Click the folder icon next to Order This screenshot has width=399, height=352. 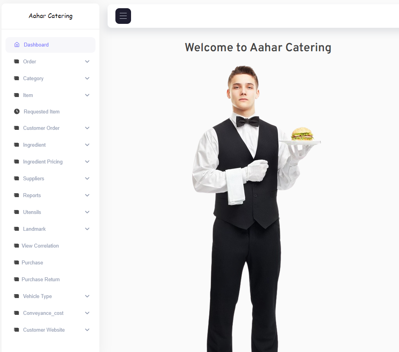coord(16,61)
